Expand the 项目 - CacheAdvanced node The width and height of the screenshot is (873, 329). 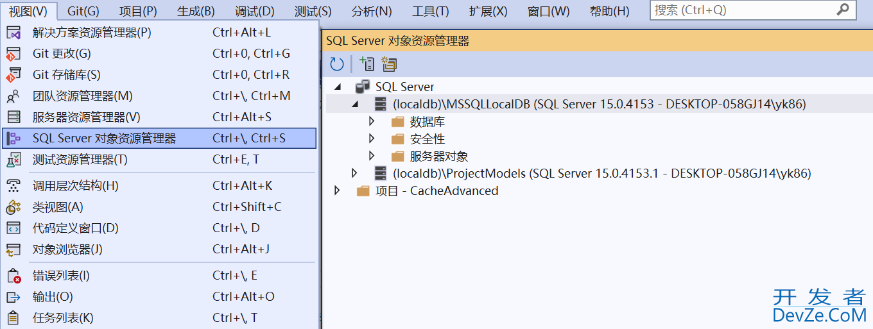(337, 190)
